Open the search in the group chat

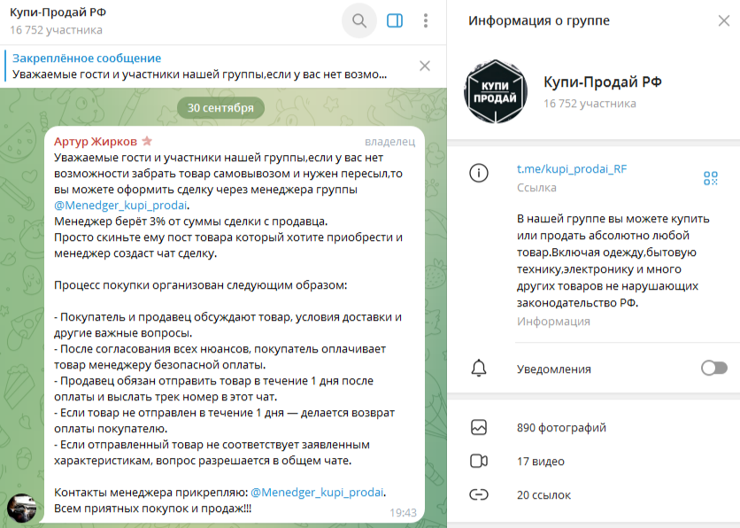(358, 20)
